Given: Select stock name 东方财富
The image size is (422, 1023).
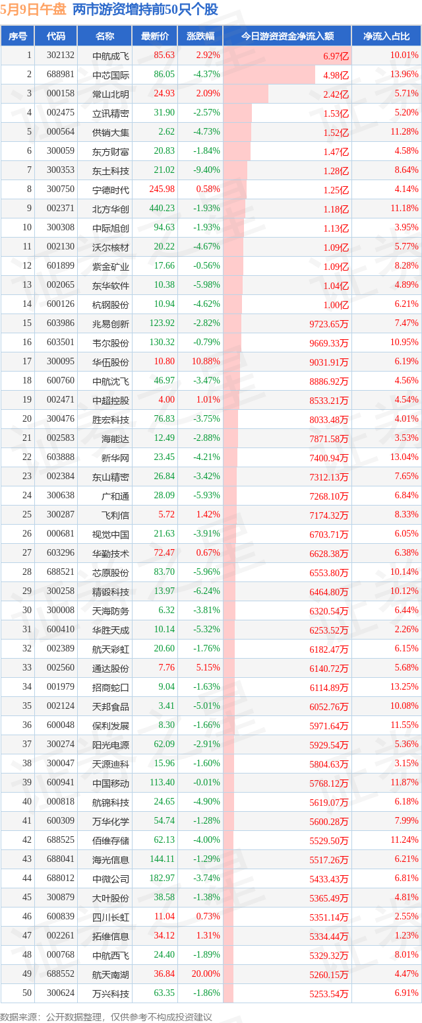Looking at the screenshot, I should tap(111, 151).
